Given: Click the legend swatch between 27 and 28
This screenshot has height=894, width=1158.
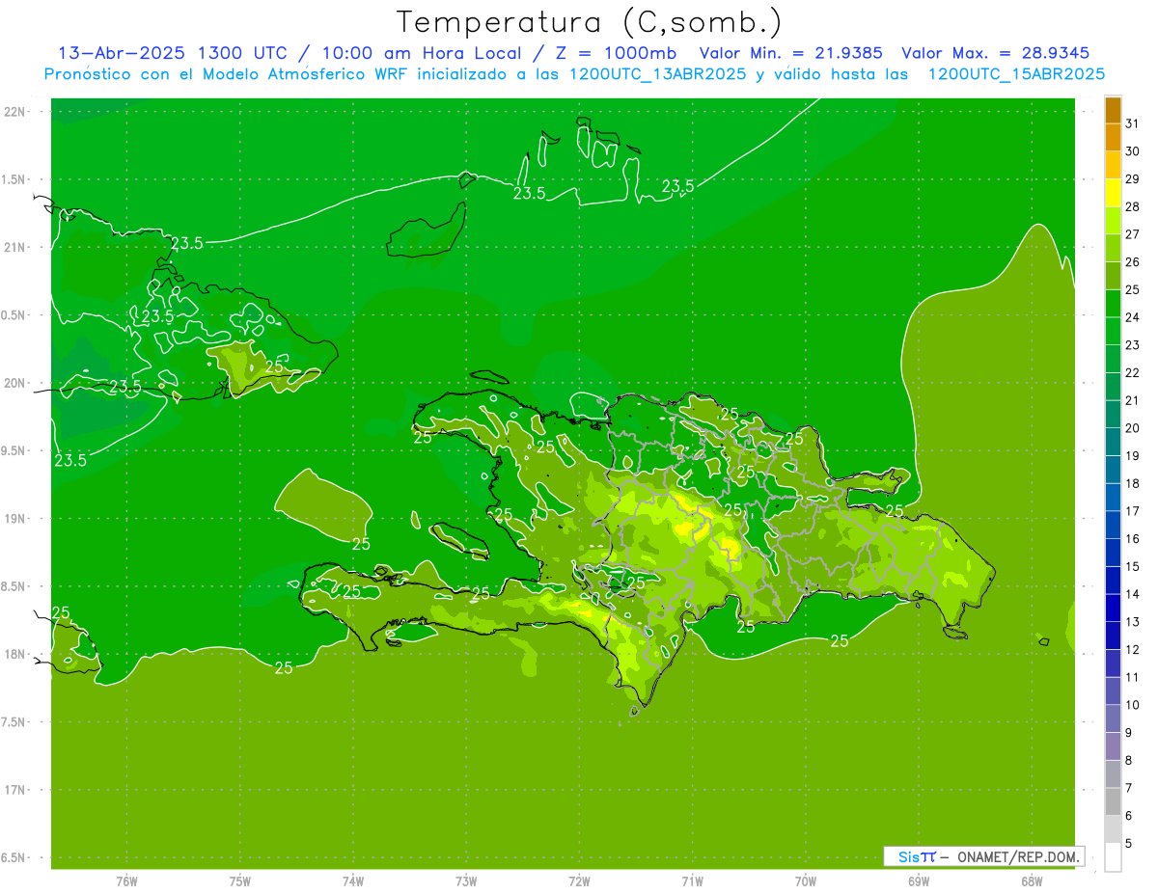Looking at the screenshot, I should click(1113, 221).
